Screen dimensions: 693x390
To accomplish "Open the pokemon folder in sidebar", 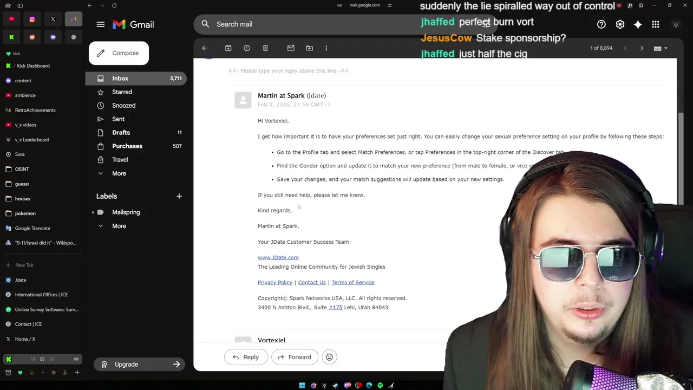I will [x=42, y=213].
